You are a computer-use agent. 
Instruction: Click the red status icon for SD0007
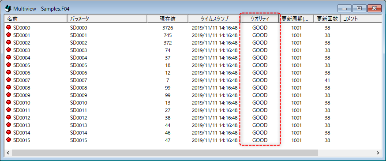tap(9, 80)
